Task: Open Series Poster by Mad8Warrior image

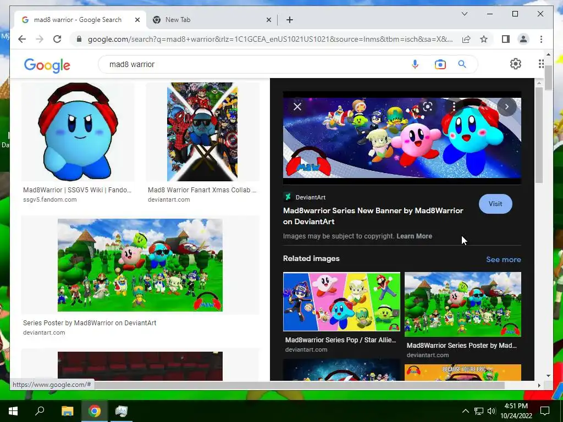Action: (140, 265)
